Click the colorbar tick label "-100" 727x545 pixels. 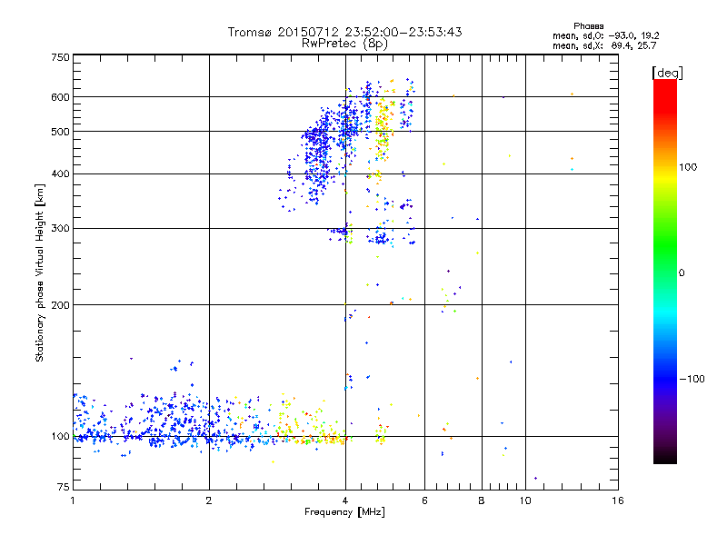692,379
